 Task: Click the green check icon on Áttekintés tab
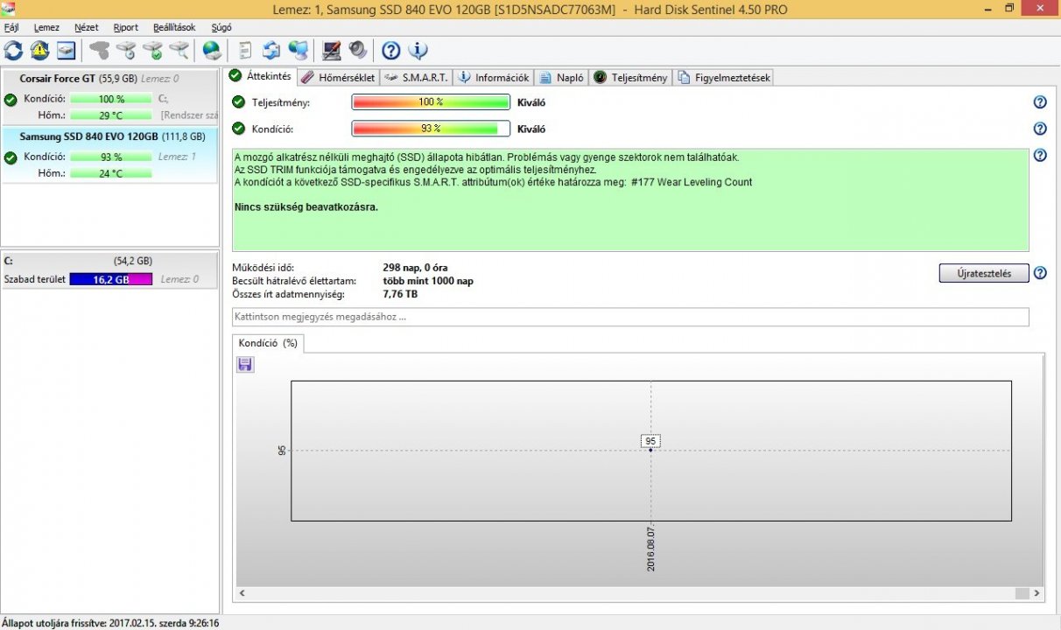235,76
